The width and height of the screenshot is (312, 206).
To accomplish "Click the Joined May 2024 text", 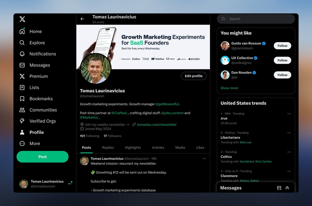I will coord(98,129).
